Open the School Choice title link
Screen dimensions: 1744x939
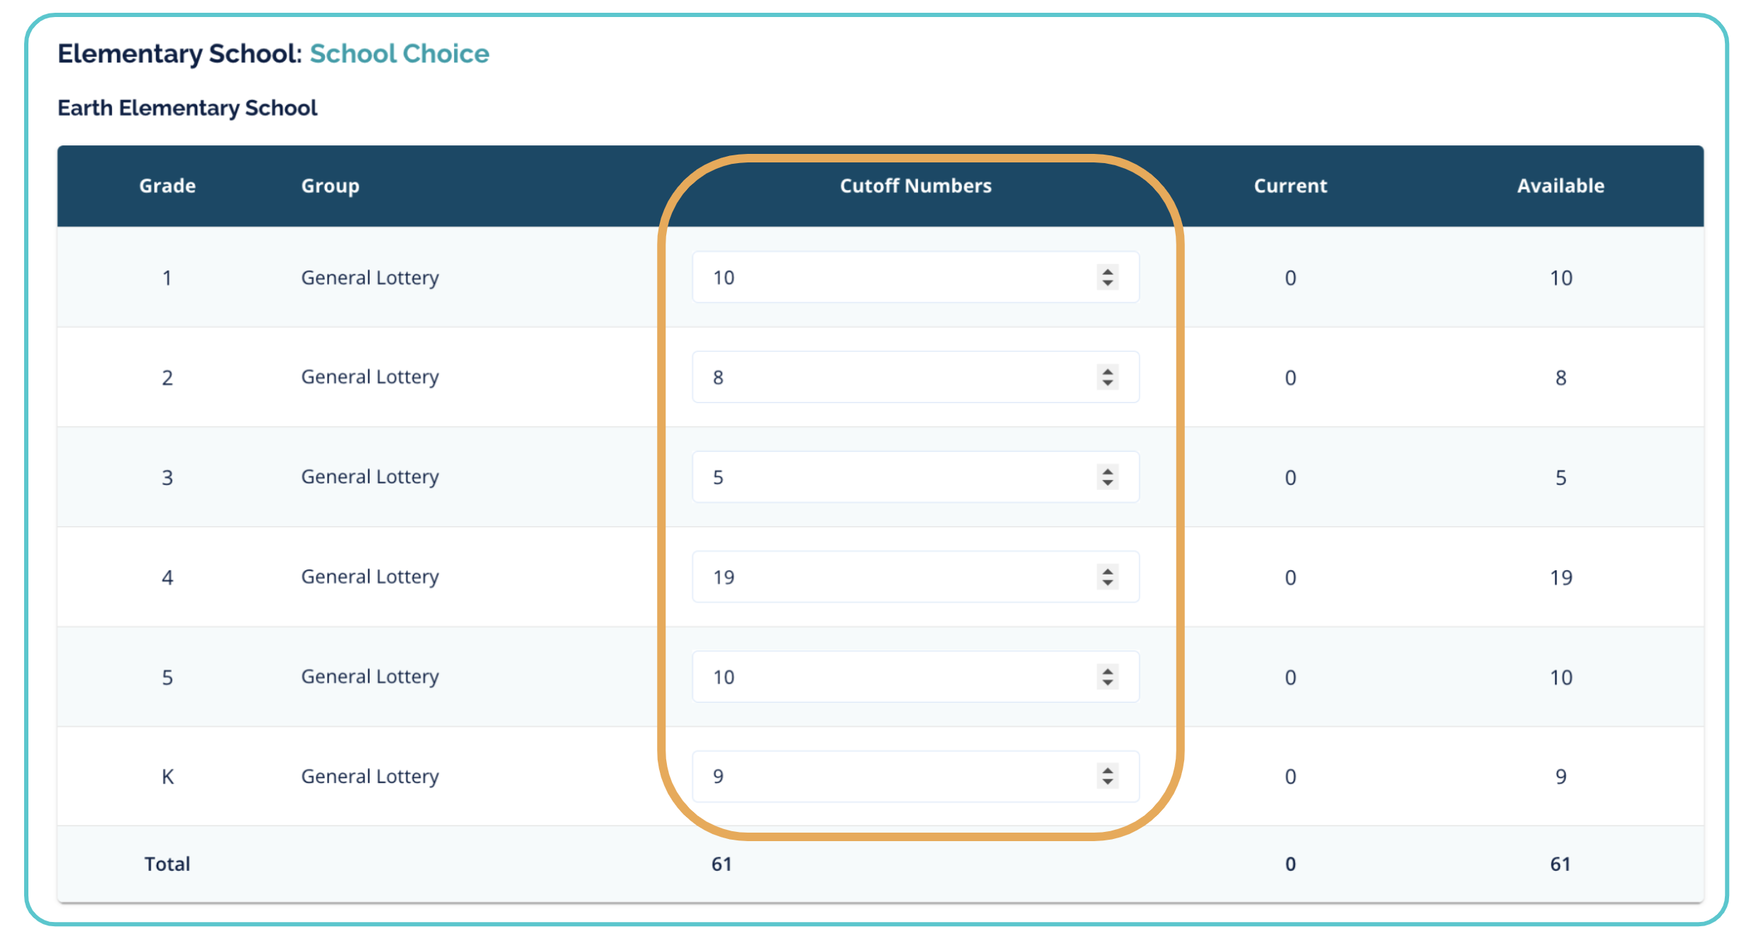(x=399, y=54)
